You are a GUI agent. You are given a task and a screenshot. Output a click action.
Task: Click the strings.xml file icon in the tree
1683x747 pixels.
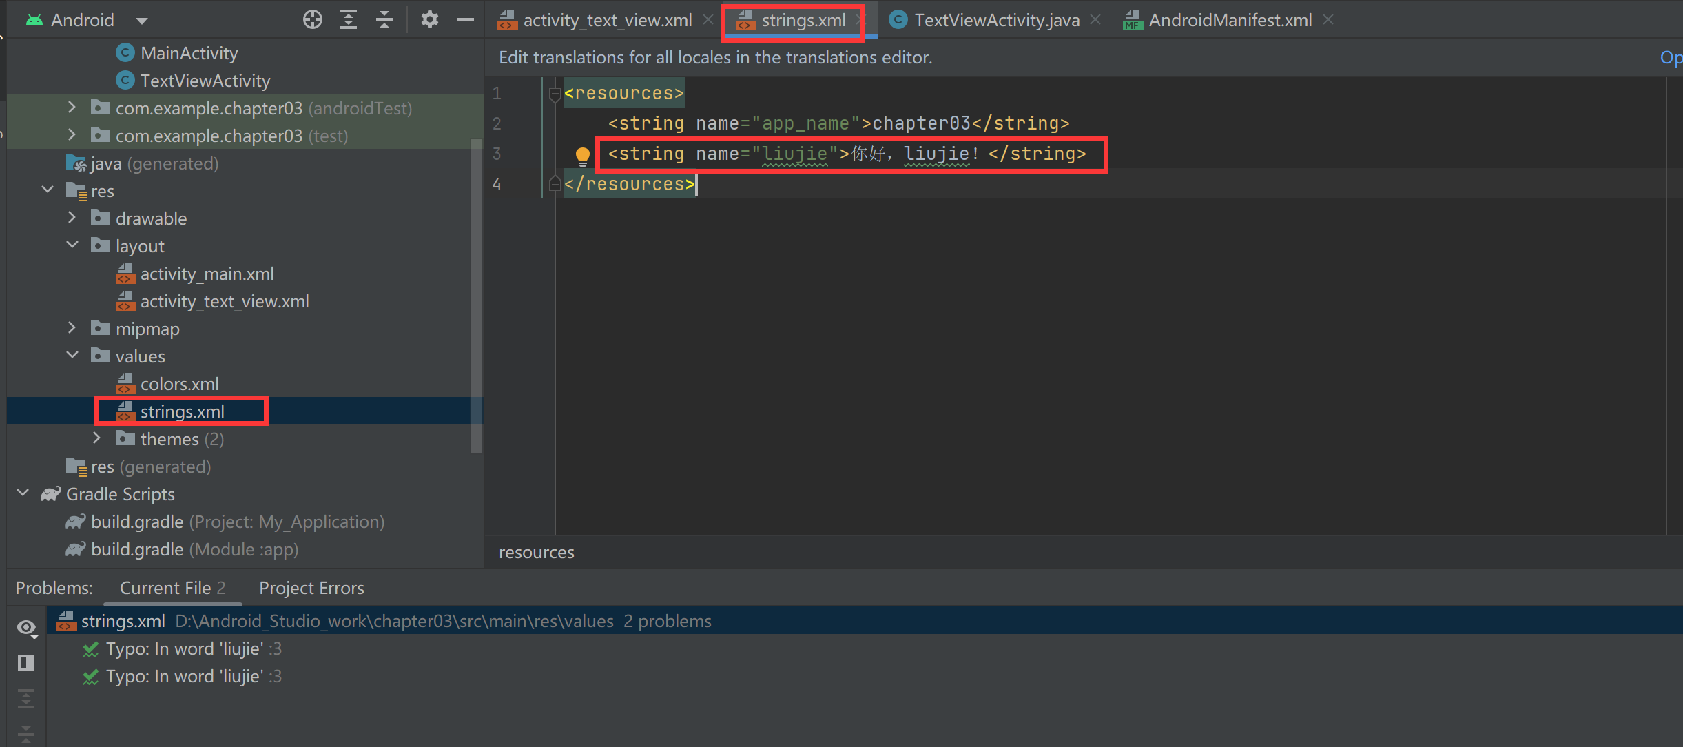(125, 411)
